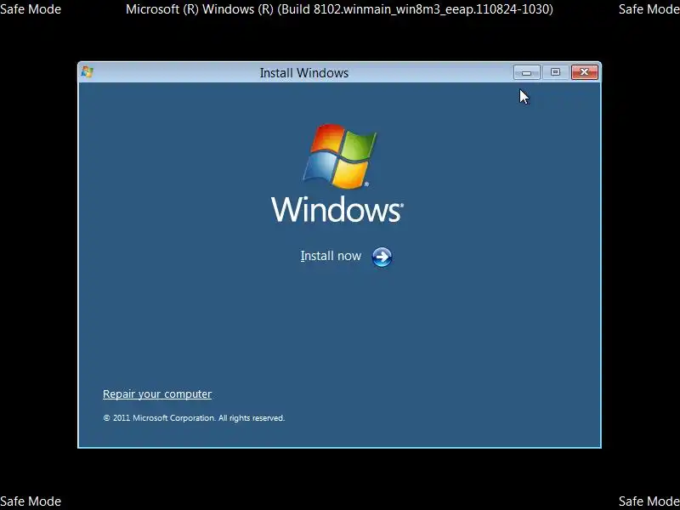
Task: Click the top-left Safe Mode label
Action: [31, 9]
